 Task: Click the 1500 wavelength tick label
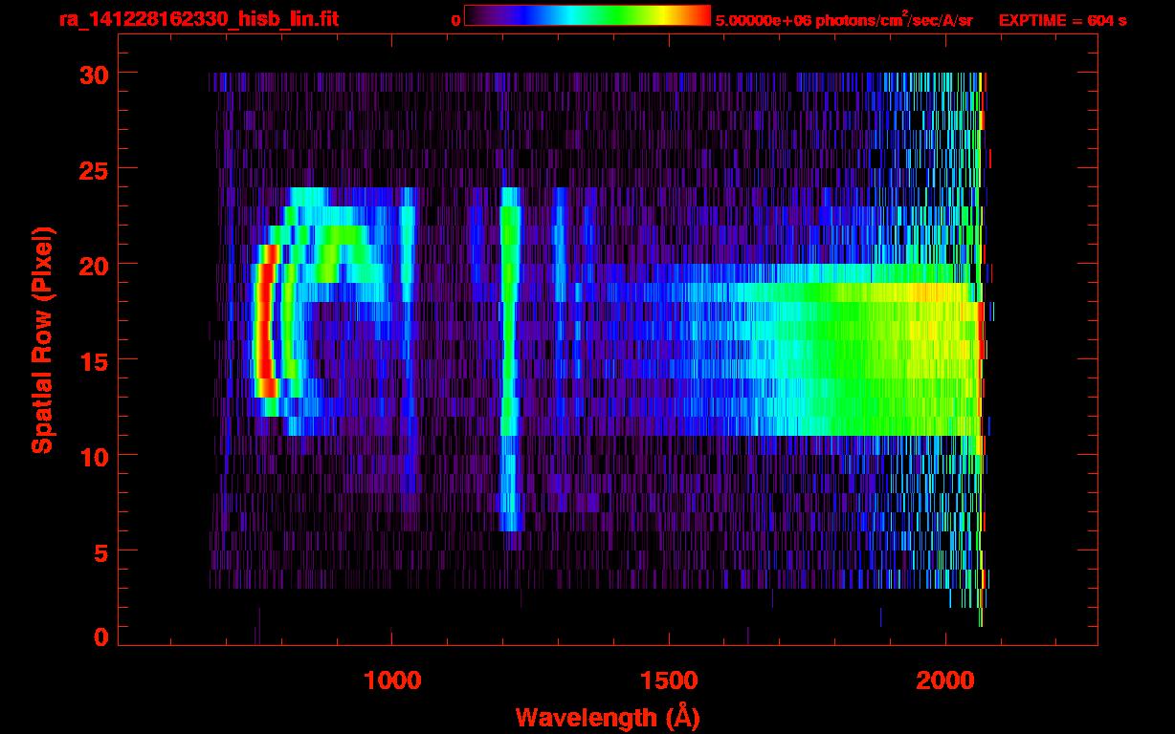(669, 680)
